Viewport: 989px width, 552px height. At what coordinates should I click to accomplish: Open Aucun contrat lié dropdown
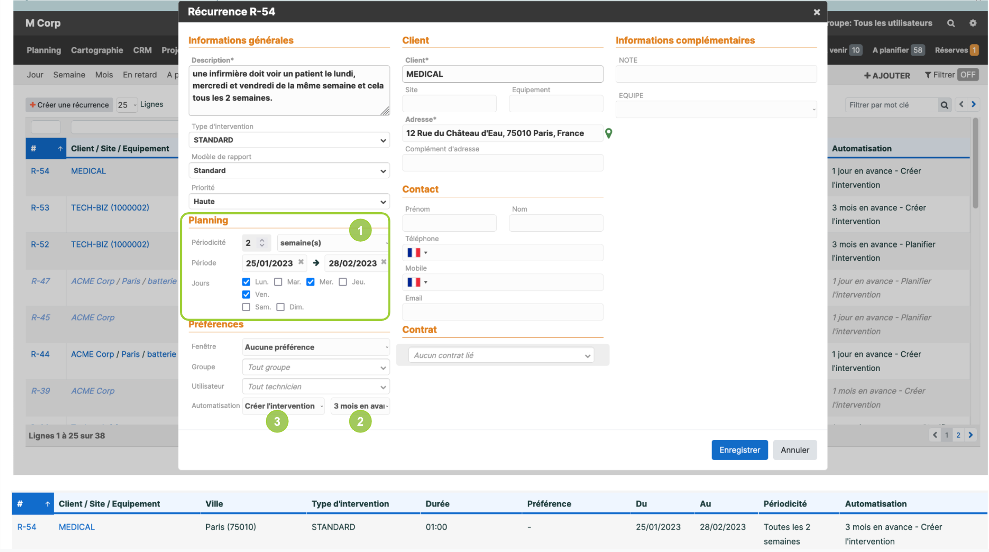pyautogui.click(x=501, y=355)
